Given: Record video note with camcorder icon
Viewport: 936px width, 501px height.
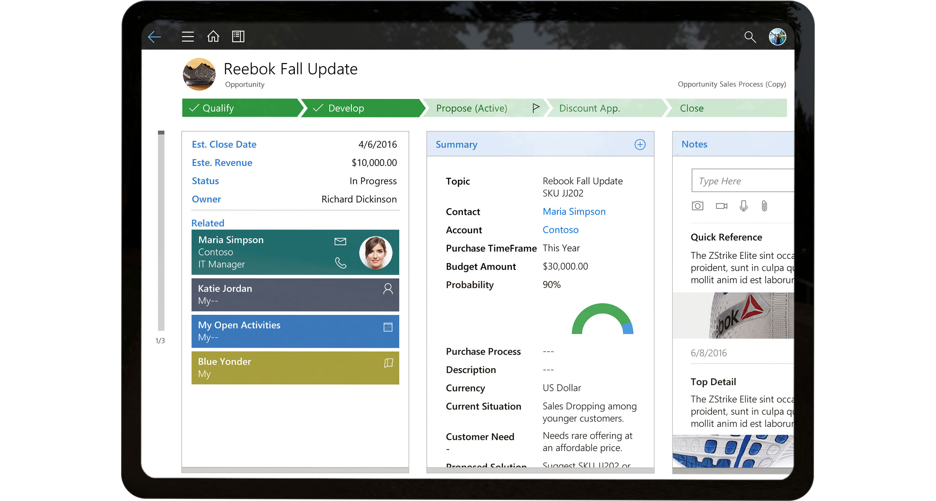Looking at the screenshot, I should coord(721,206).
